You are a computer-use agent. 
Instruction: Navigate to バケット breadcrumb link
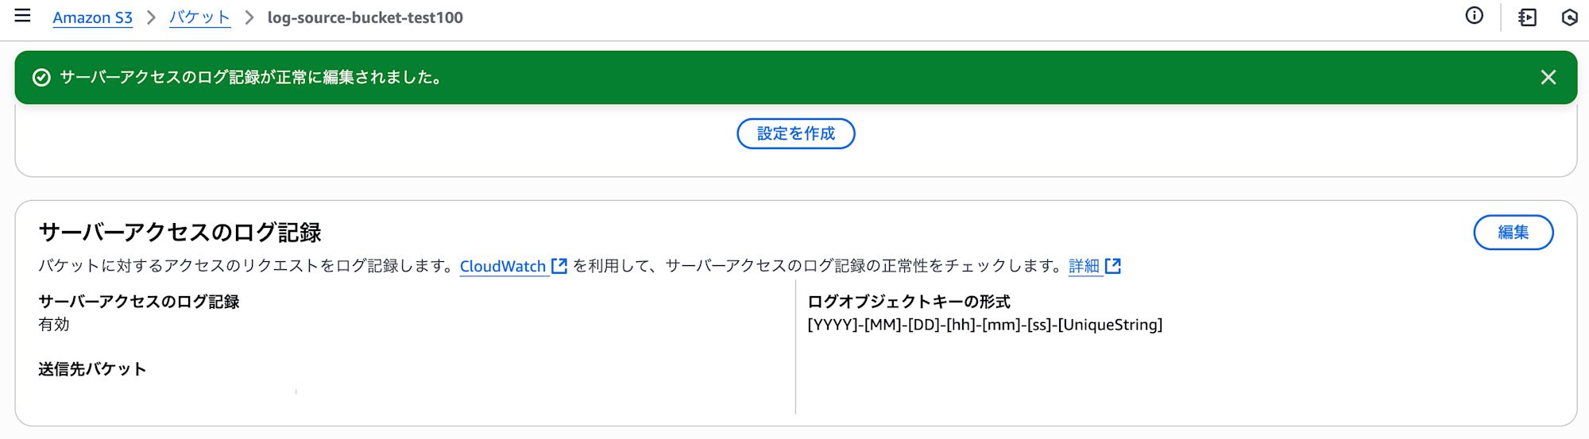[x=199, y=17]
